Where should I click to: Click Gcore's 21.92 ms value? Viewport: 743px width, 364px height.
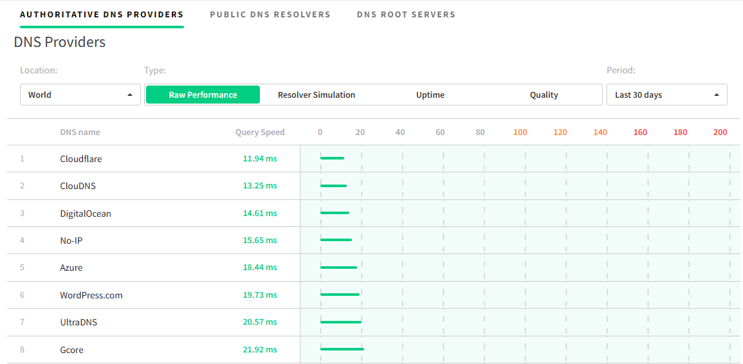click(260, 350)
